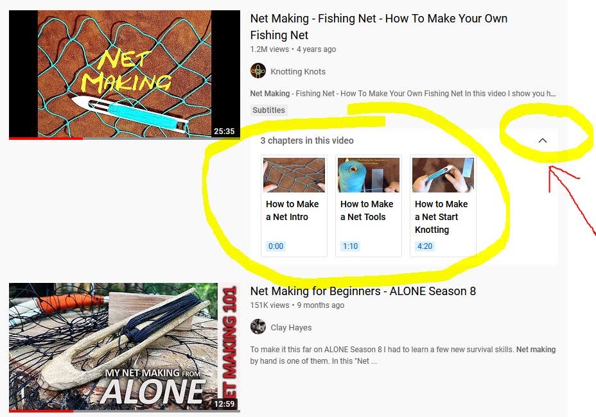The image size is (596, 417).
Task: Open the 'Net Making - Fishing Net' video title
Action: click(x=378, y=26)
